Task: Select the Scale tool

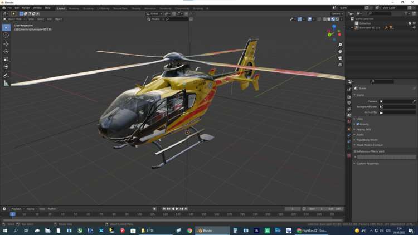Action: point(6,59)
